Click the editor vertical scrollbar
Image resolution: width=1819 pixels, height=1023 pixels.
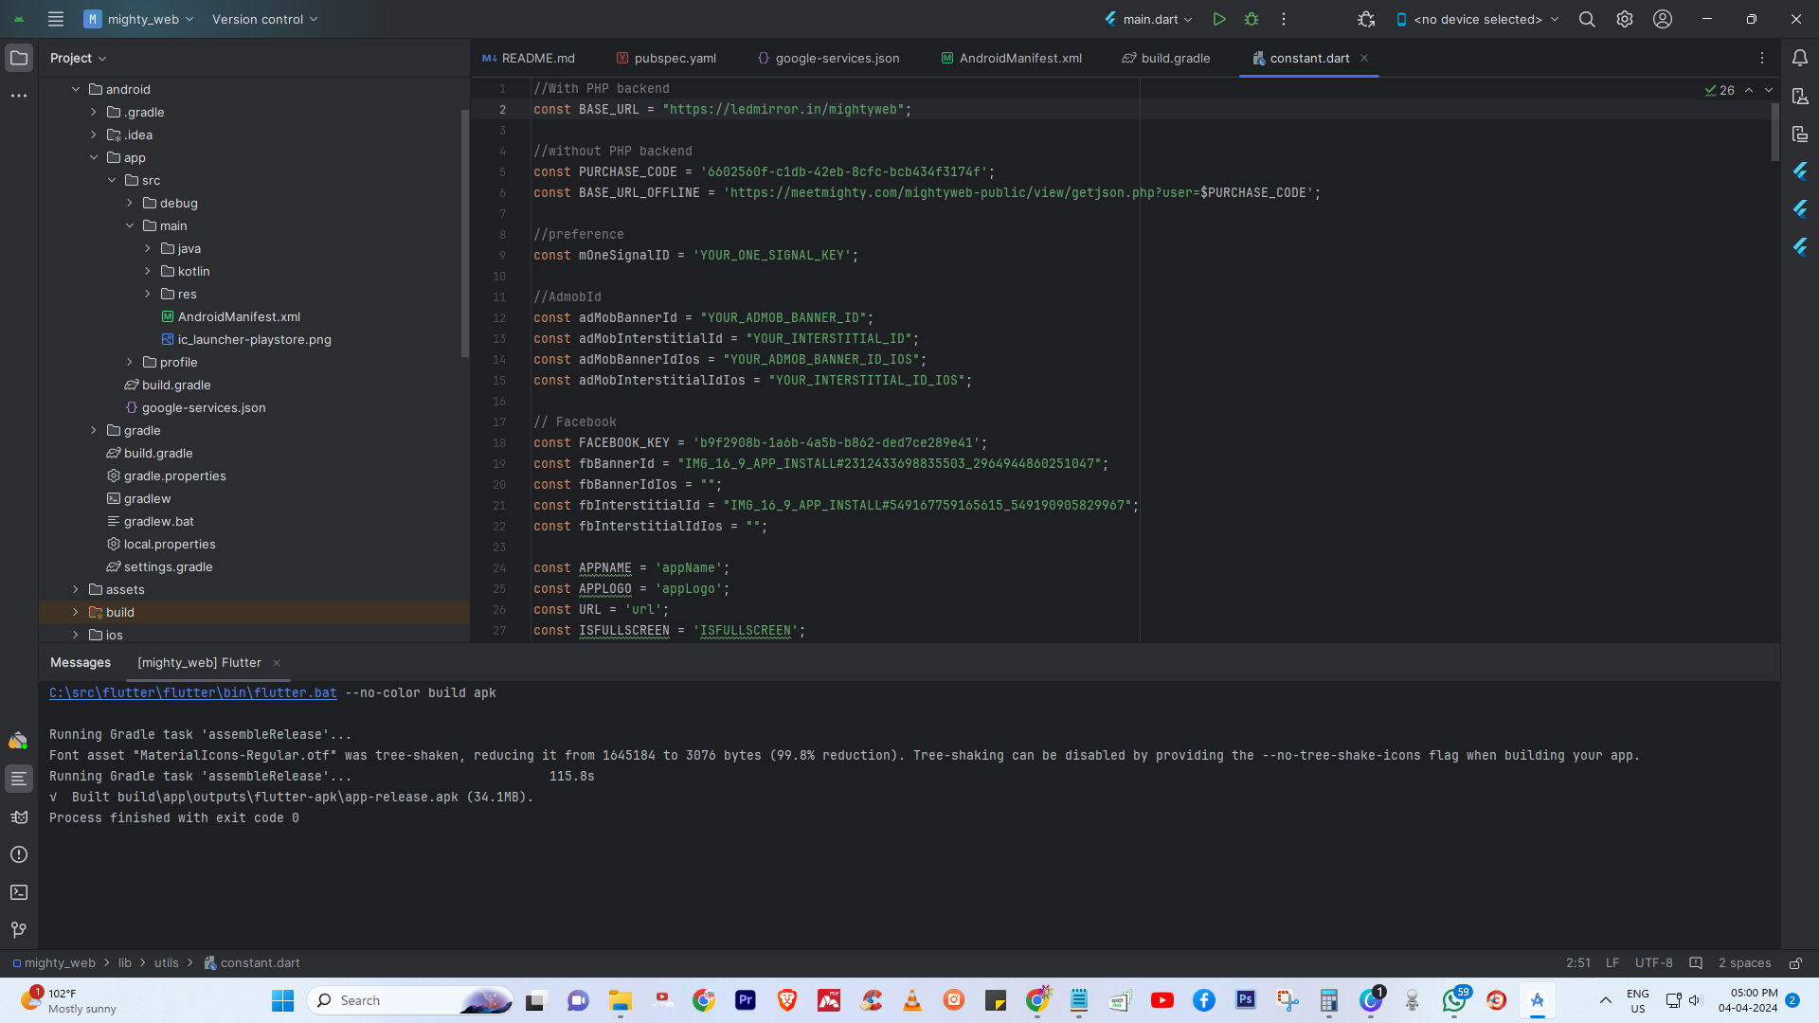(x=1774, y=133)
